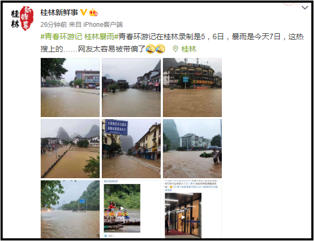The height and width of the screenshot is (241, 314).
Task: Open the photo of white apartment in flood
Action: click(192, 149)
